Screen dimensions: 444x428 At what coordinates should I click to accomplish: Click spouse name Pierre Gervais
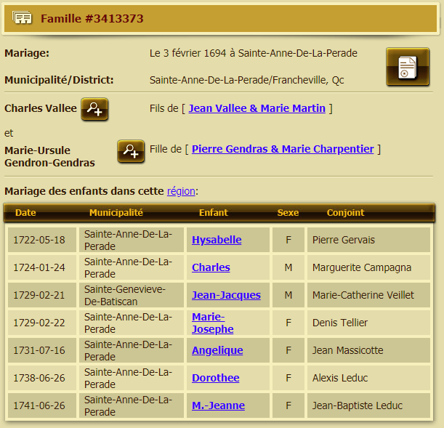click(344, 240)
